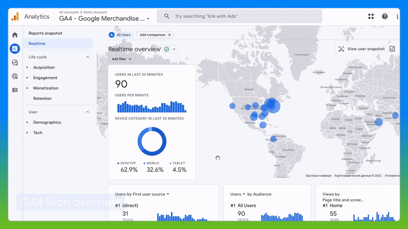This screenshot has width=408, height=229.
Task: Select the Realtime report
Action: coord(58,44)
